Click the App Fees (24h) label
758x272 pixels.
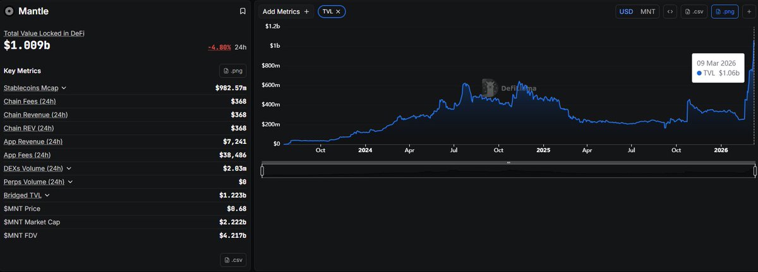click(27, 155)
